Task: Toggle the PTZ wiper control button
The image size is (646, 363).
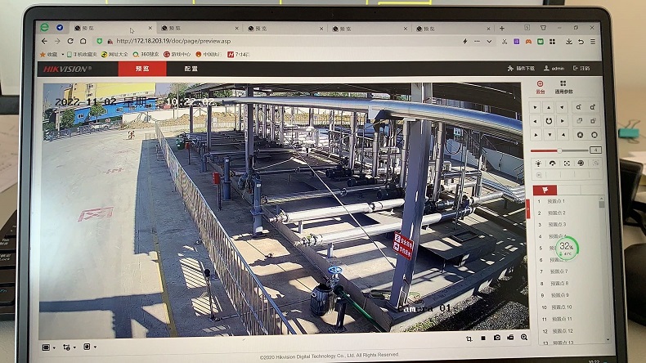Action: pos(552,164)
